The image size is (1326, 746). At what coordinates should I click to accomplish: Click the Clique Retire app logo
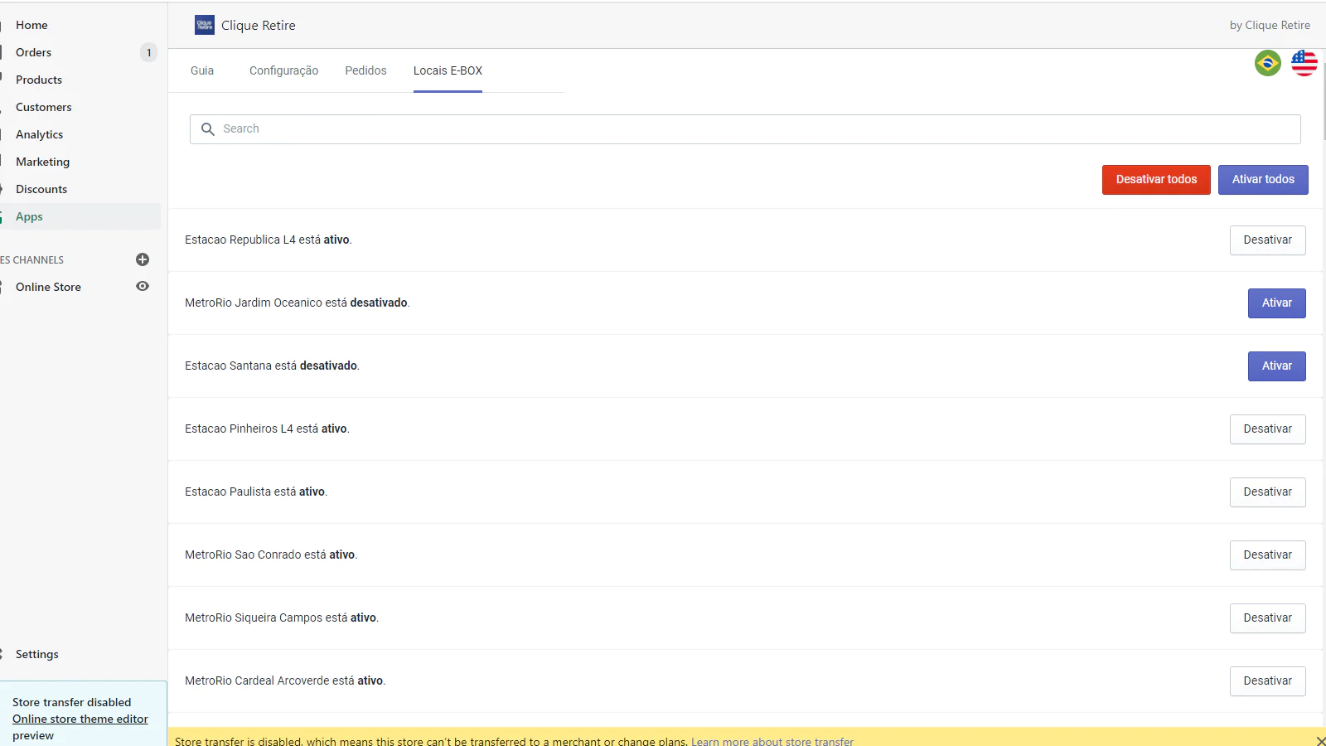tap(205, 25)
